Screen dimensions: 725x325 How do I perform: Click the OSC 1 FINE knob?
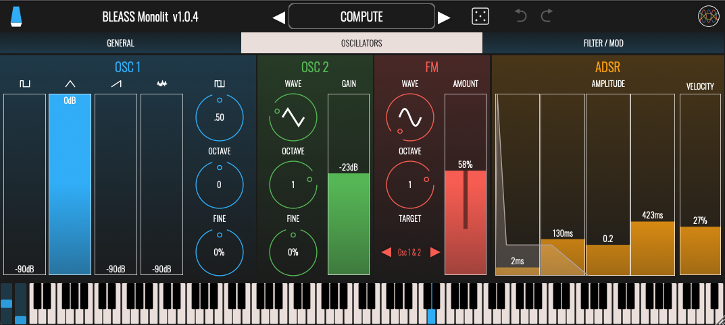[219, 252]
